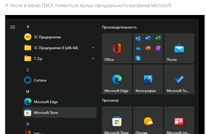
Task: Open the Погода weather tile
Action: (148, 120)
